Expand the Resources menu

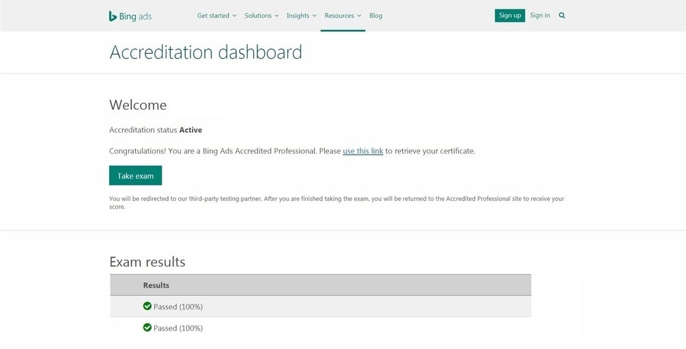coord(343,16)
